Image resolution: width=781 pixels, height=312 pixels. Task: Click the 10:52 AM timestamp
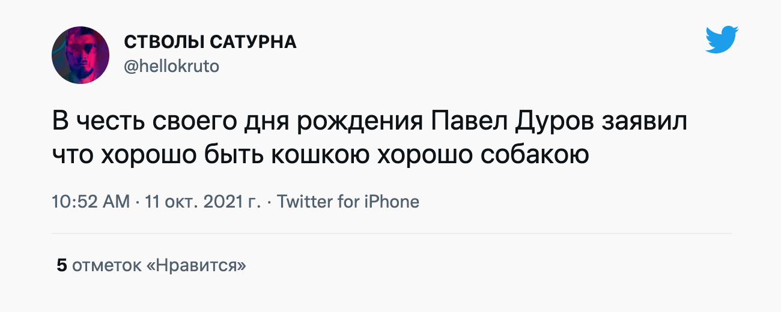point(91,202)
